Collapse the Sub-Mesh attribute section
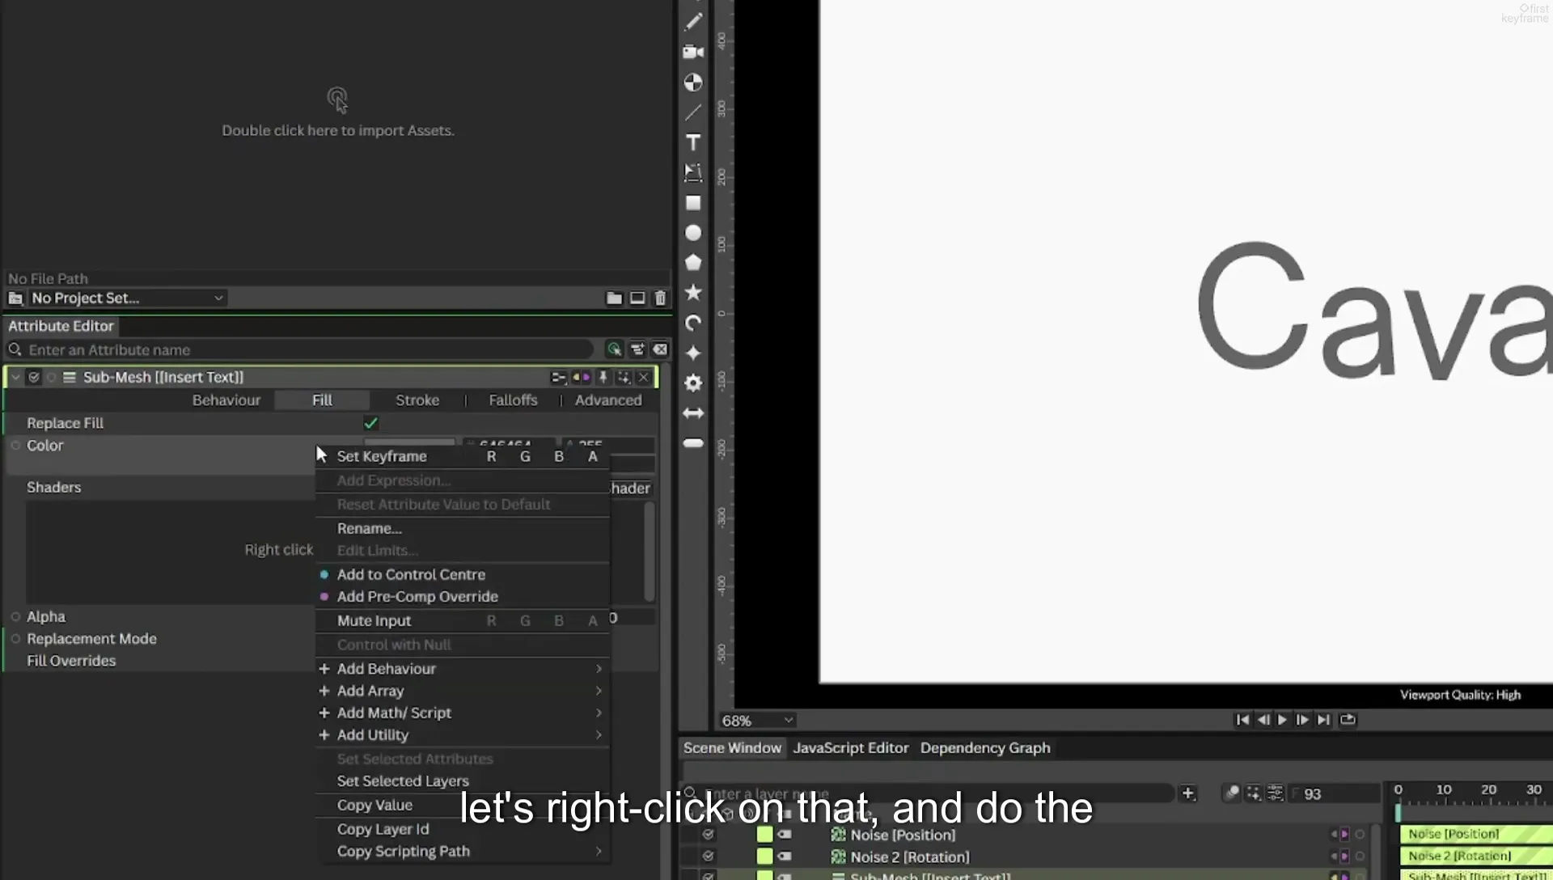The image size is (1553, 880). [x=15, y=378]
